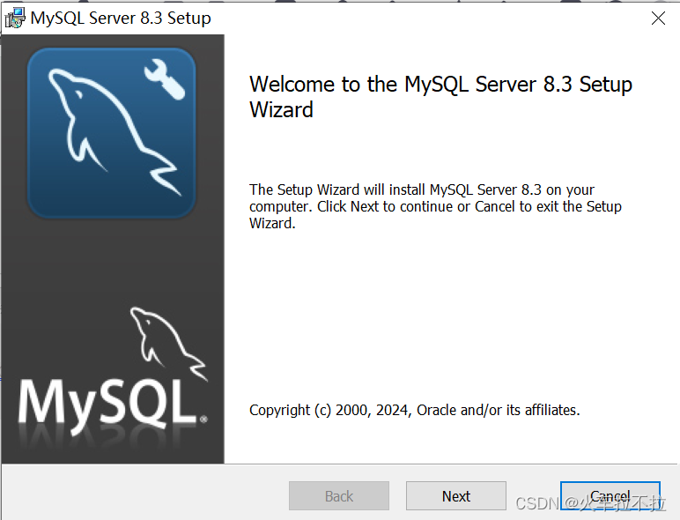Click the blue MySQL dolphin wrench icon
Screen dimensions: 680x520
tap(112, 133)
